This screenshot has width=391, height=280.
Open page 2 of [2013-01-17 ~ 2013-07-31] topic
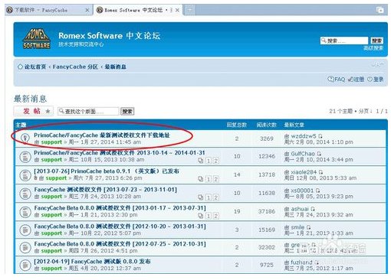(x=216, y=216)
